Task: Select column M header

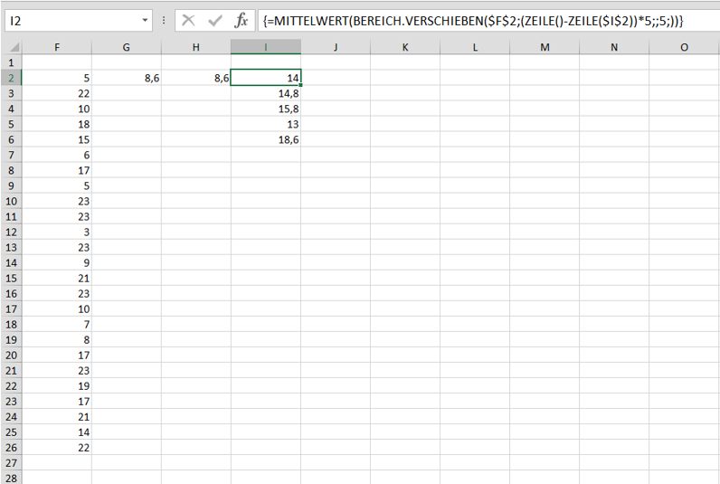Action: [x=545, y=47]
